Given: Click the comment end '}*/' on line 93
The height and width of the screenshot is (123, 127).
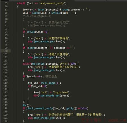Looking at the screenshot, I should pos(25,29).
